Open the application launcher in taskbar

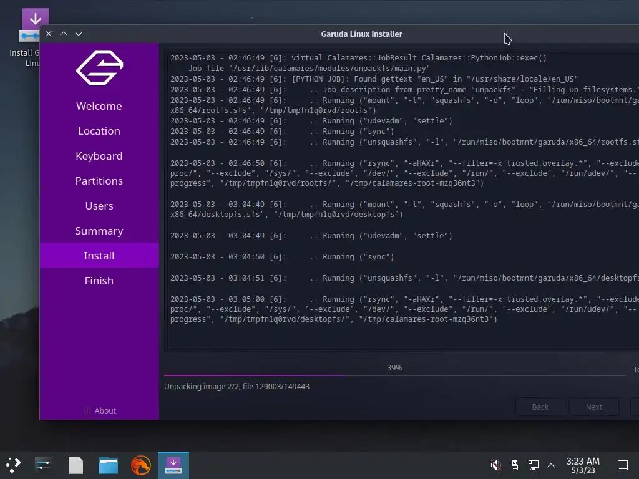pyautogui.click(x=14, y=465)
